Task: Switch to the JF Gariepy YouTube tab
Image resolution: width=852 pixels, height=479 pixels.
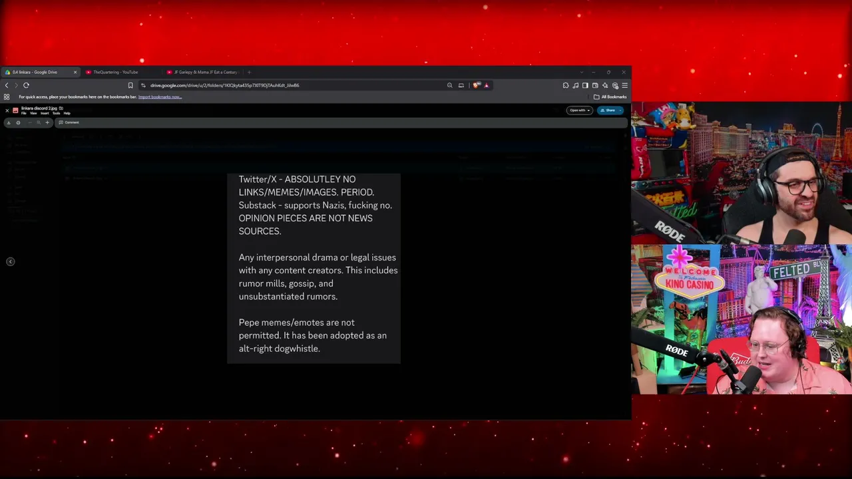Action: point(202,72)
